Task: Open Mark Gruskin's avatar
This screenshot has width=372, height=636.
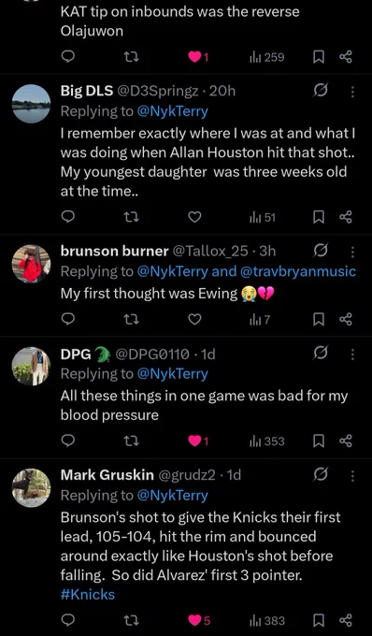Action: coord(31,488)
